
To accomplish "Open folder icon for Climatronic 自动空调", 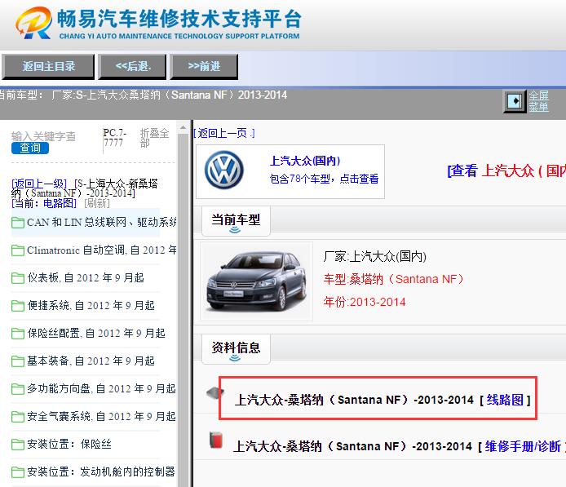I will [x=18, y=250].
